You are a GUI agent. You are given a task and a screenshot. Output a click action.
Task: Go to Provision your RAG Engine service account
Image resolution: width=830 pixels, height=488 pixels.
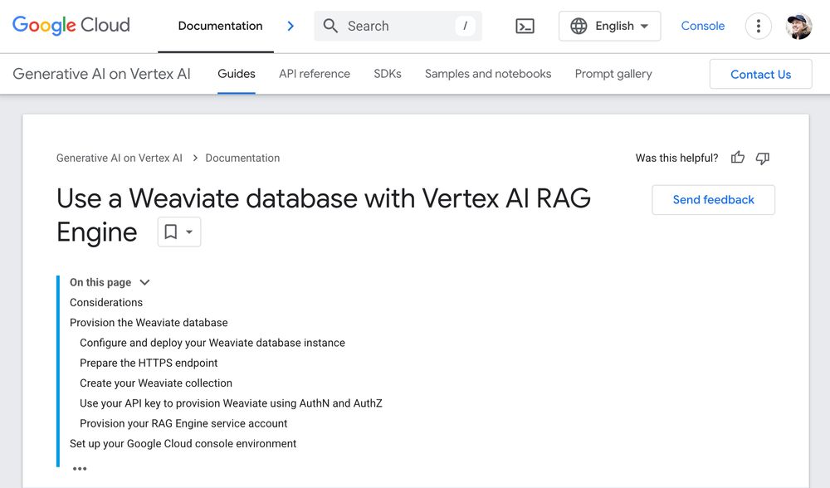183,423
